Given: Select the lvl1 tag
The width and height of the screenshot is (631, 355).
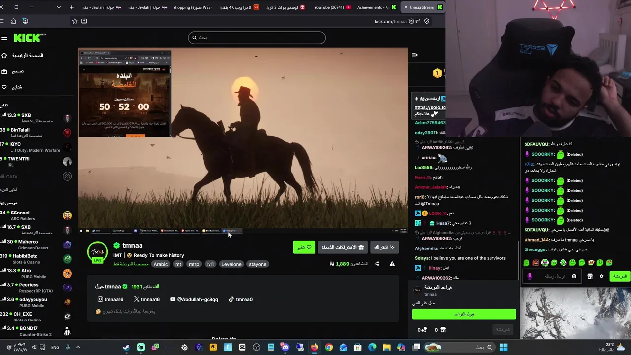Looking at the screenshot, I should (x=210, y=264).
